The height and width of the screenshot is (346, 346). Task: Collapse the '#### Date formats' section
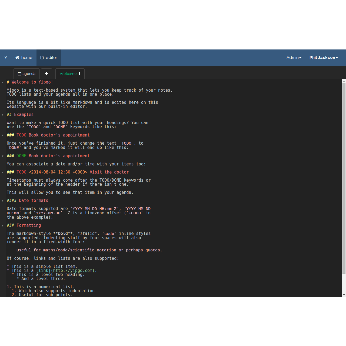(3, 201)
